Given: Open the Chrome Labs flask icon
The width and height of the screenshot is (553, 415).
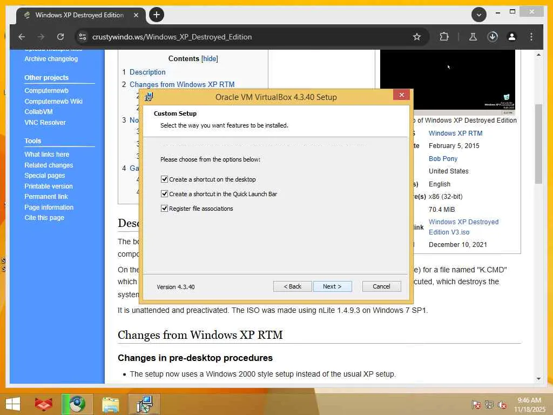Looking at the screenshot, I should [473, 37].
